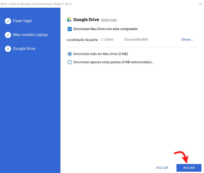
Task: Click the Google Drive triangle logo icon
Action: click(x=69, y=20)
